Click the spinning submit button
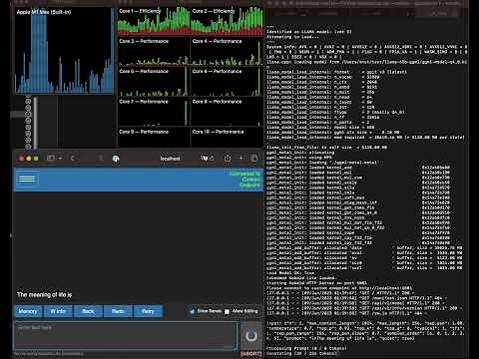The image size is (479, 359). pyautogui.click(x=251, y=335)
